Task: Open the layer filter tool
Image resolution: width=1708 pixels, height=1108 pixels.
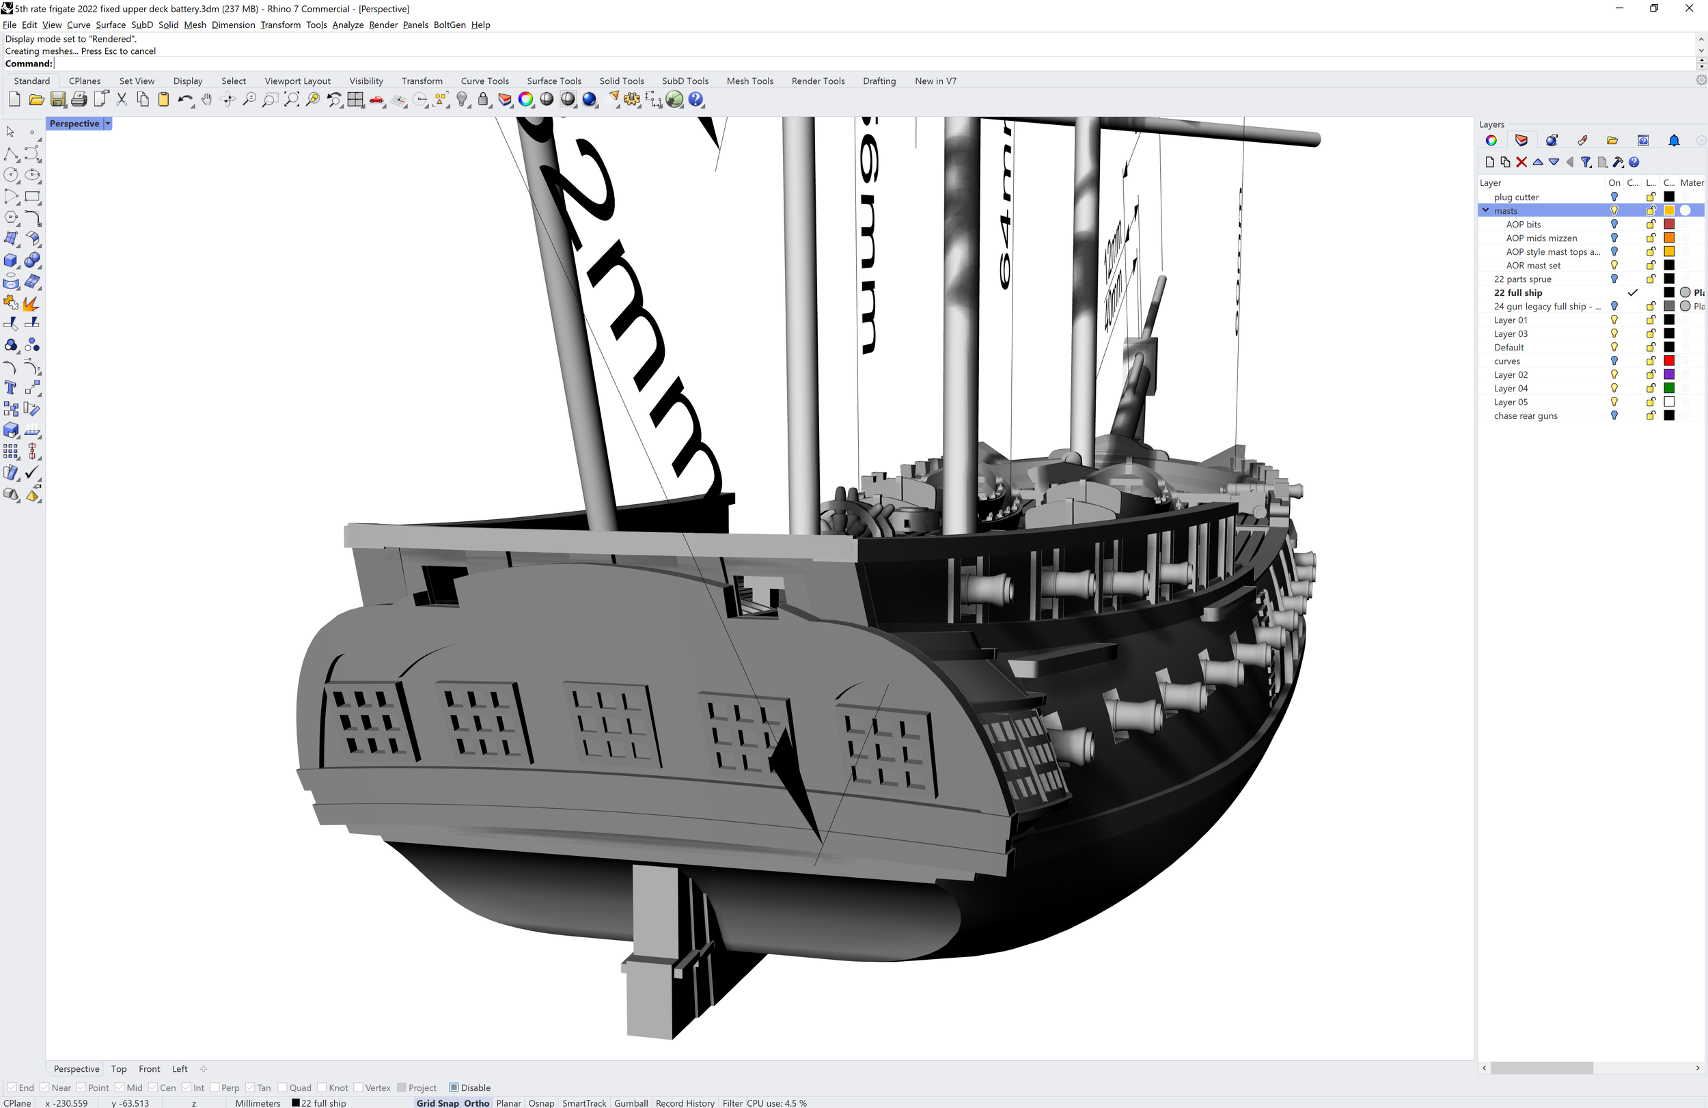Action: coord(1586,162)
